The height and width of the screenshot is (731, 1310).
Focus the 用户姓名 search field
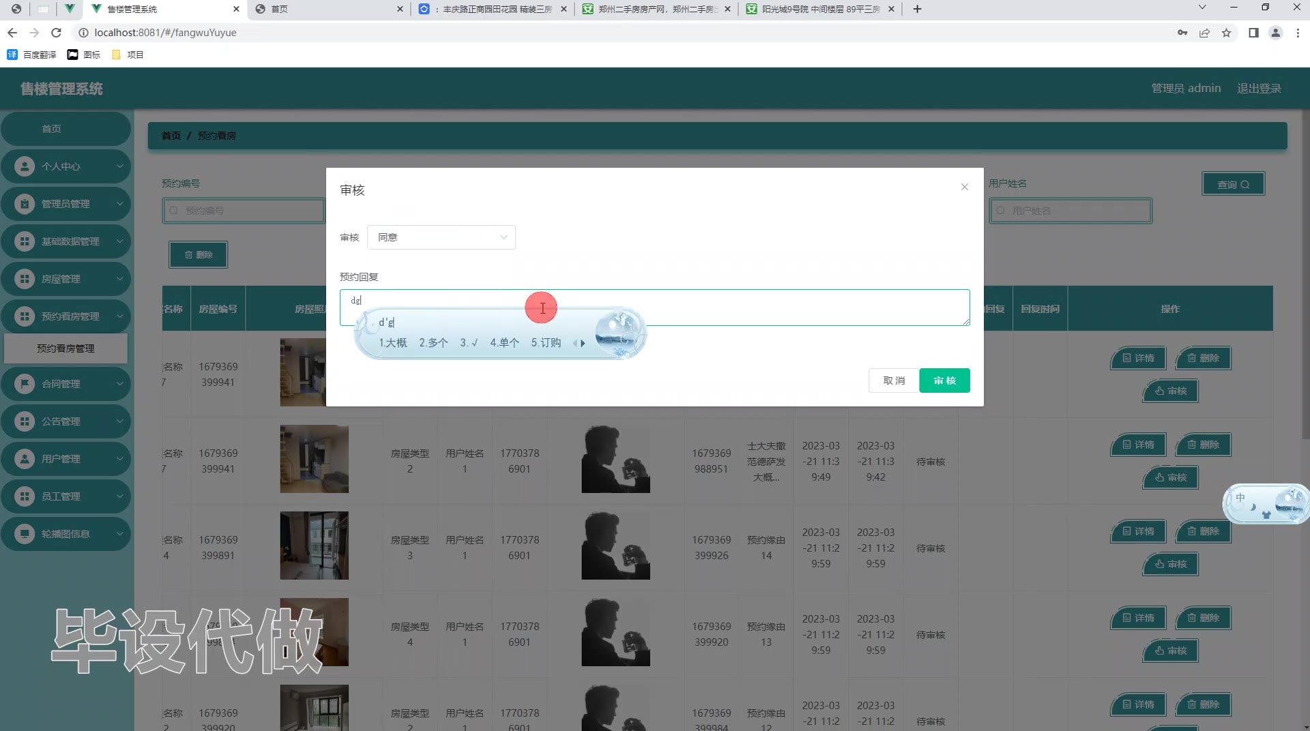pyautogui.click(x=1071, y=211)
